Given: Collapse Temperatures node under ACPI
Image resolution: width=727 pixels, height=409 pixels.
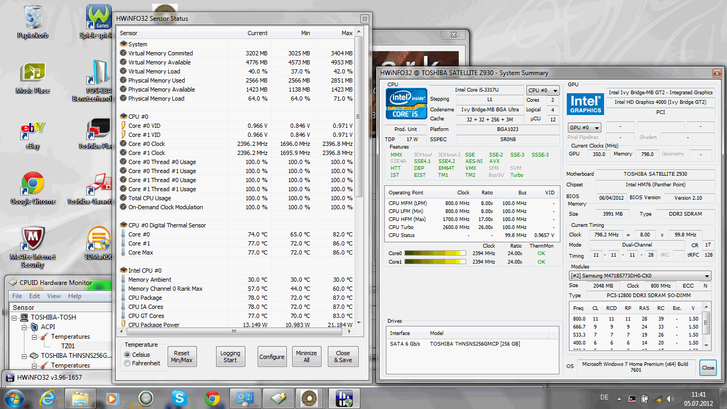Looking at the screenshot, I should [x=34, y=337].
